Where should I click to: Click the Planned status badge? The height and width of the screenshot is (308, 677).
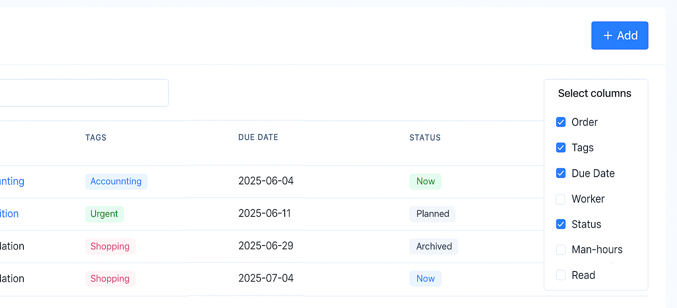(432, 214)
